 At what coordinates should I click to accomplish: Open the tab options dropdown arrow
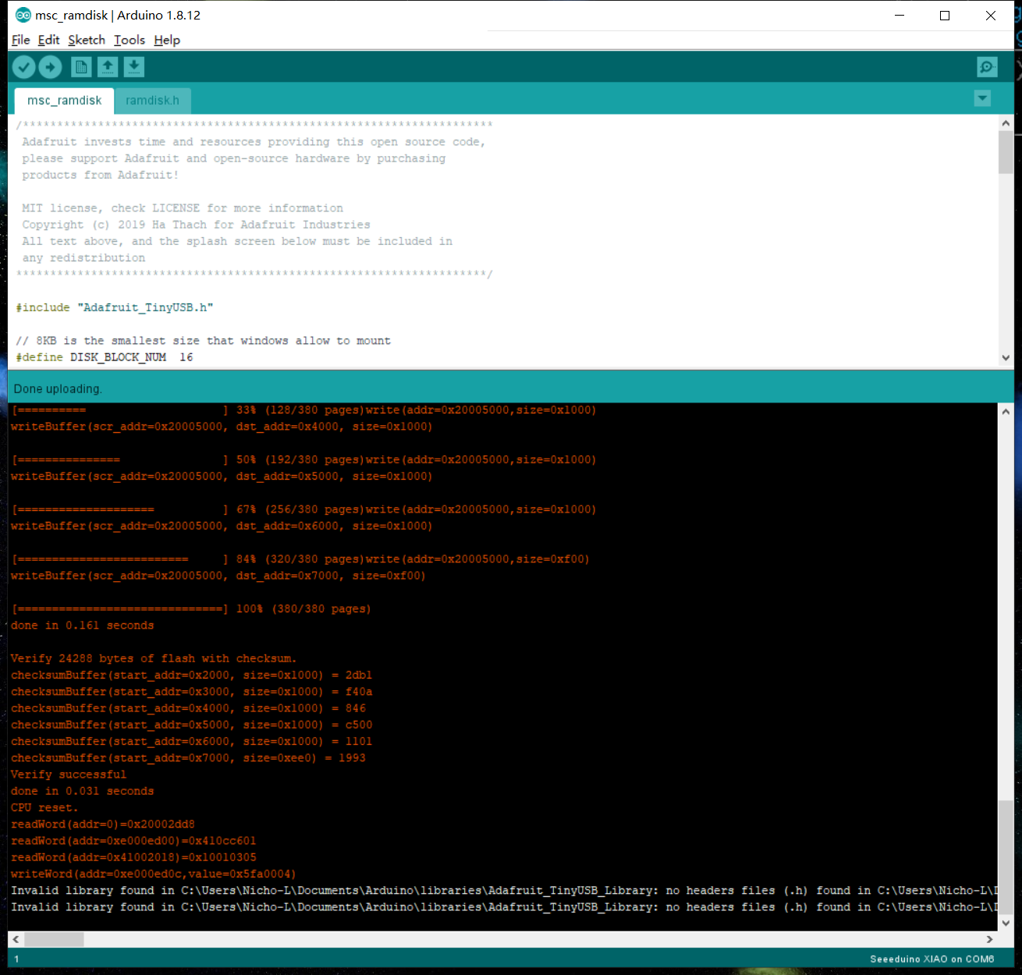click(x=983, y=98)
